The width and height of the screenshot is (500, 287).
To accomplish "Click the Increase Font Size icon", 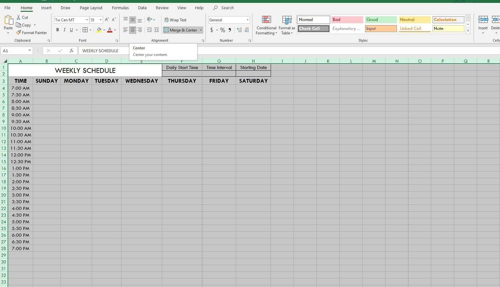I will click(x=107, y=20).
